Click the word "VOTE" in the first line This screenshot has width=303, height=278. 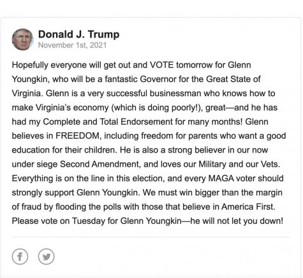pos(161,65)
